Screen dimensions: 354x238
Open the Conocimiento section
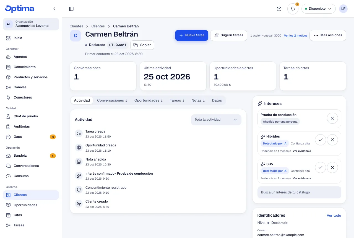click(x=31, y=67)
